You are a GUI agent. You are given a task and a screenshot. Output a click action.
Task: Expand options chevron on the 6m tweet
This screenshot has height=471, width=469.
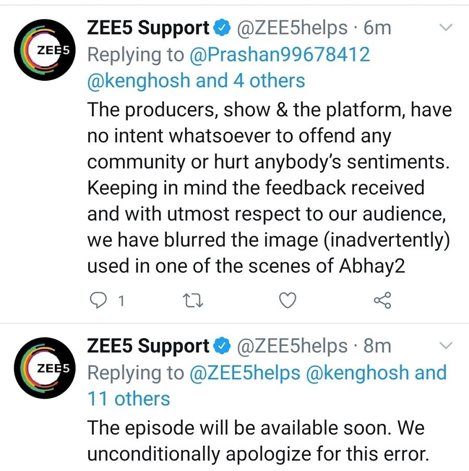[446, 28]
